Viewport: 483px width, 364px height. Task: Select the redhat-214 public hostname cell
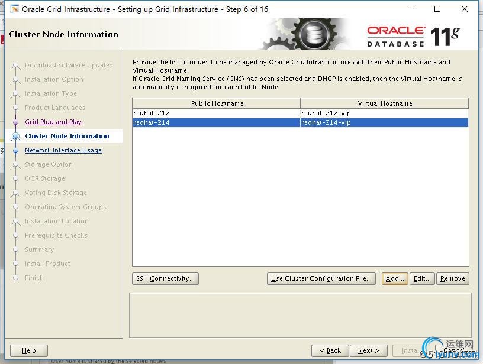216,122
